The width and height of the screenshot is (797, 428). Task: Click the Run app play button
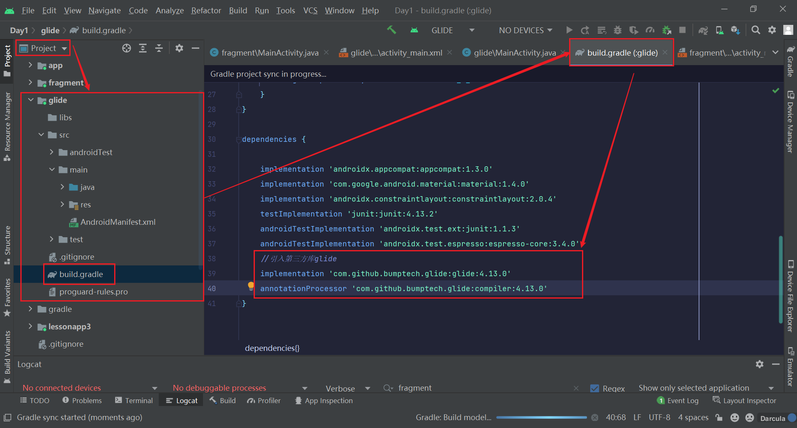click(569, 30)
